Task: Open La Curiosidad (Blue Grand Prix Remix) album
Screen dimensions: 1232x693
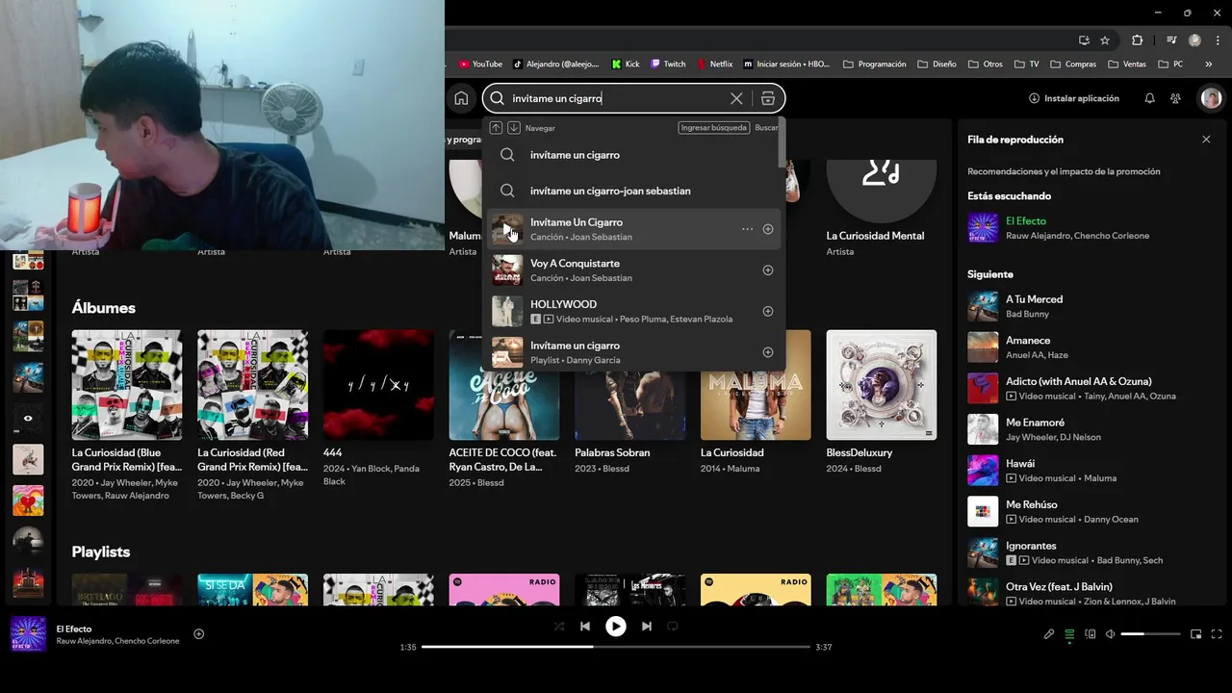Action: point(127,385)
